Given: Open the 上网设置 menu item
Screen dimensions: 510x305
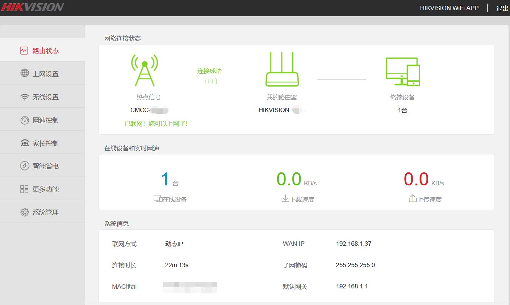Looking at the screenshot, I should pyautogui.click(x=42, y=74).
